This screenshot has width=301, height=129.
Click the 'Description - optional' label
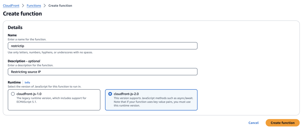tap(24, 61)
